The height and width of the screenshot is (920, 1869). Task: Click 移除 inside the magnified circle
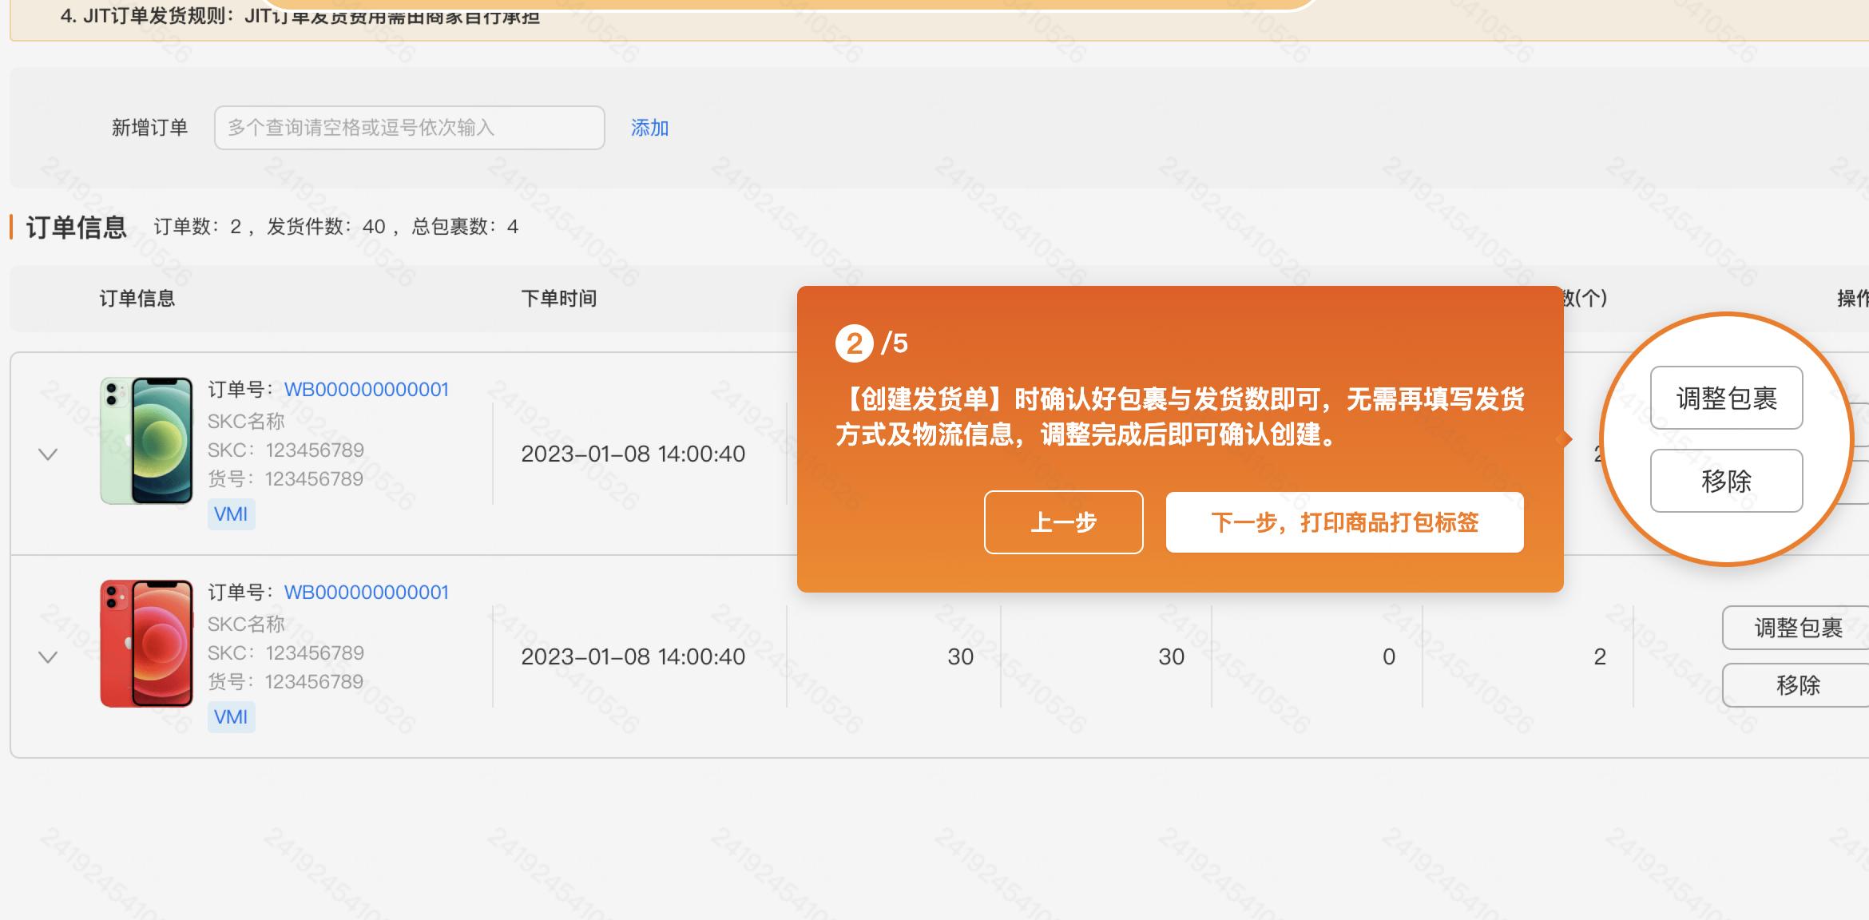(1726, 481)
